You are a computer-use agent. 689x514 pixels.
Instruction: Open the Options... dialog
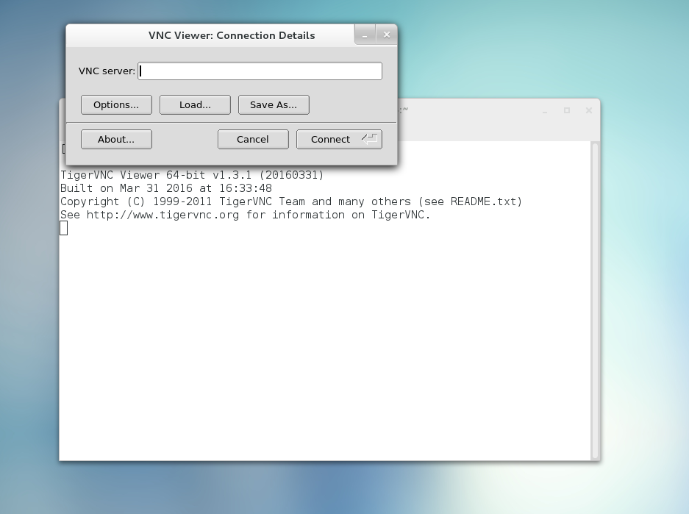[x=116, y=104]
